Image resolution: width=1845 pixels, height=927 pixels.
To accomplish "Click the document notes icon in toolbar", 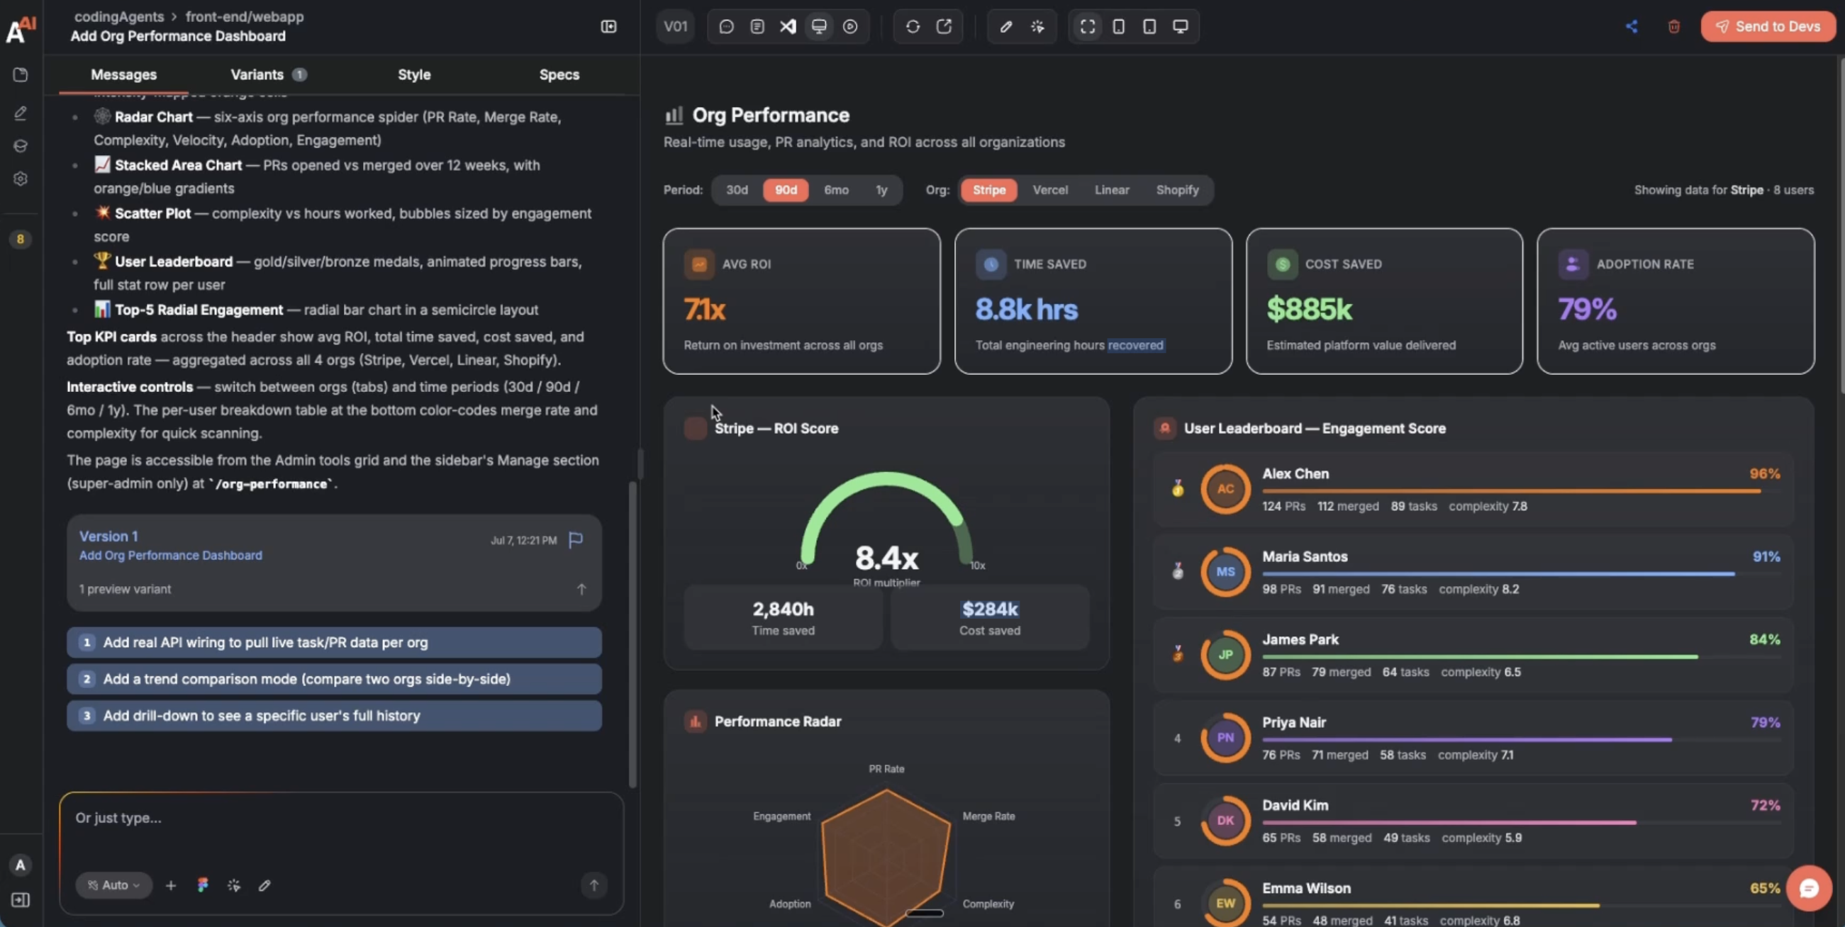I will [x=757, y=26].
